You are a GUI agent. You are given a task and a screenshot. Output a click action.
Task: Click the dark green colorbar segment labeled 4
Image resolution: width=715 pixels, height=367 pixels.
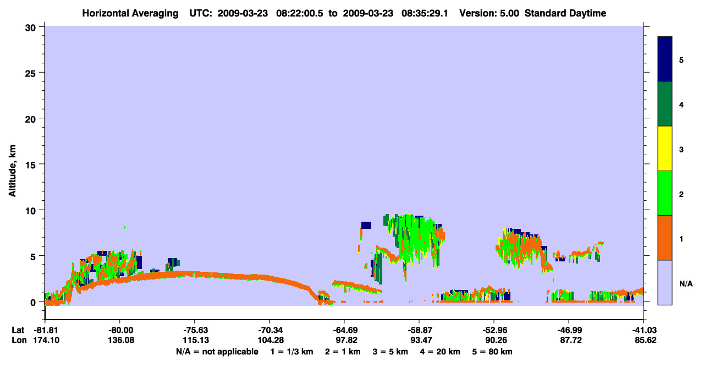click(x=665, y=104)
